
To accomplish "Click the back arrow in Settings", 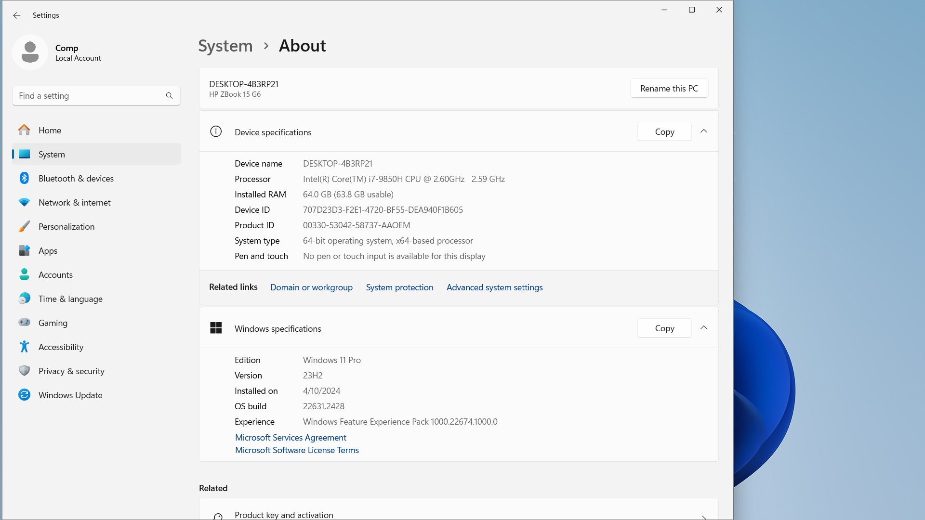I will point(17,15).
